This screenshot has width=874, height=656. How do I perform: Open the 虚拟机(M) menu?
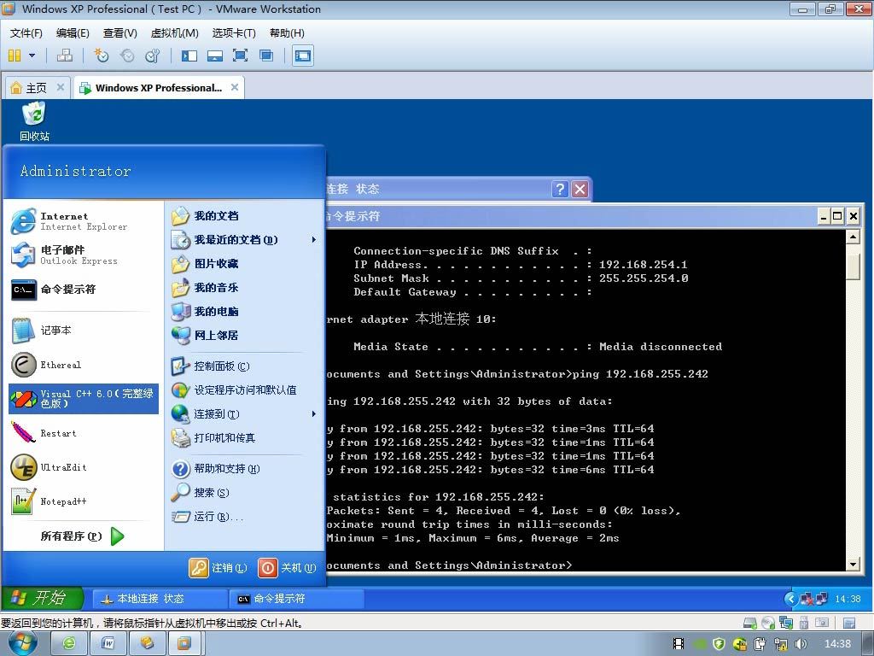[174, 33]
